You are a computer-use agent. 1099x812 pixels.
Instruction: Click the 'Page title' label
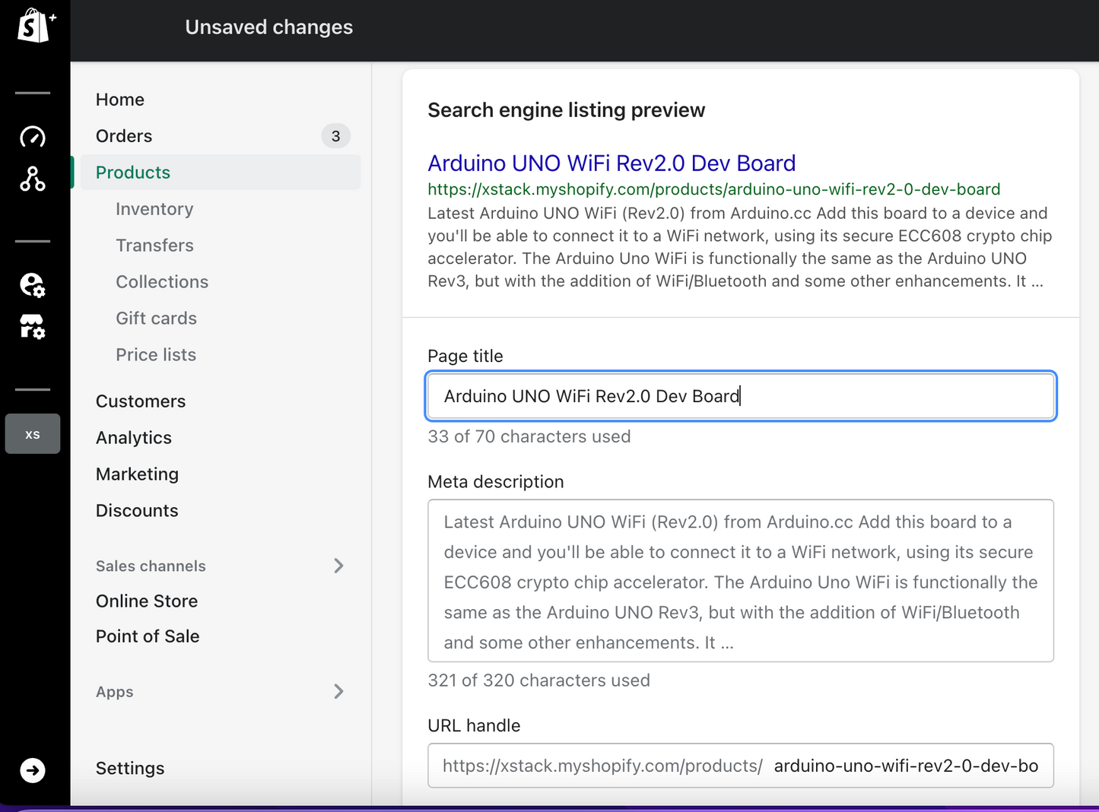(x=465, y=357)
